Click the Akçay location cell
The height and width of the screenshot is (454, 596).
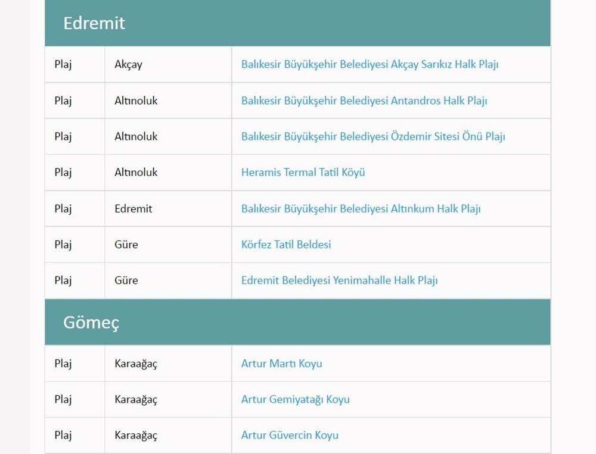(x=128, y=64)
